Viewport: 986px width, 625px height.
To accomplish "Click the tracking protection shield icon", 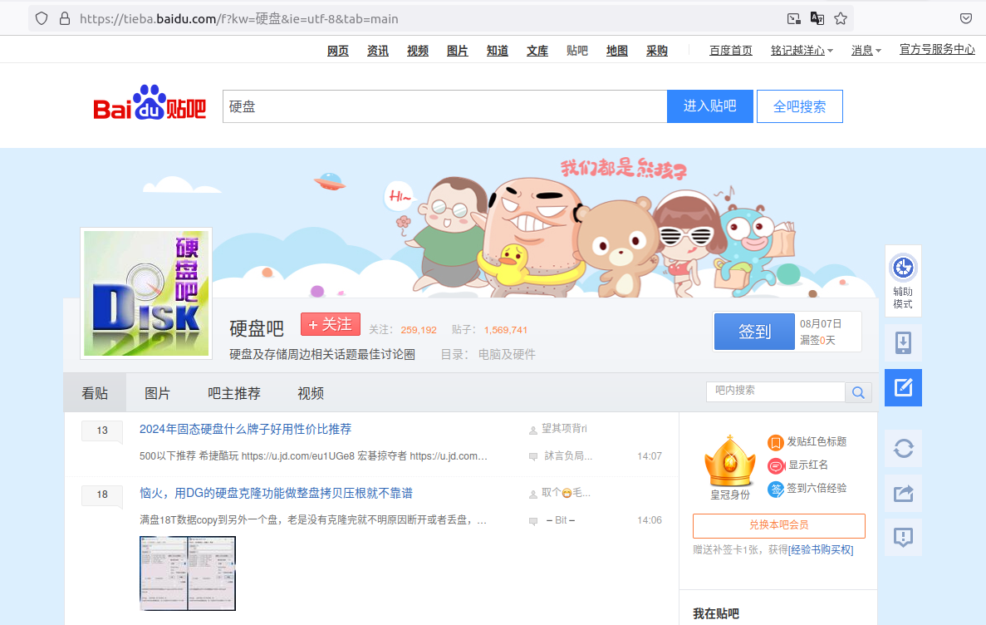I will pos(42,19).
